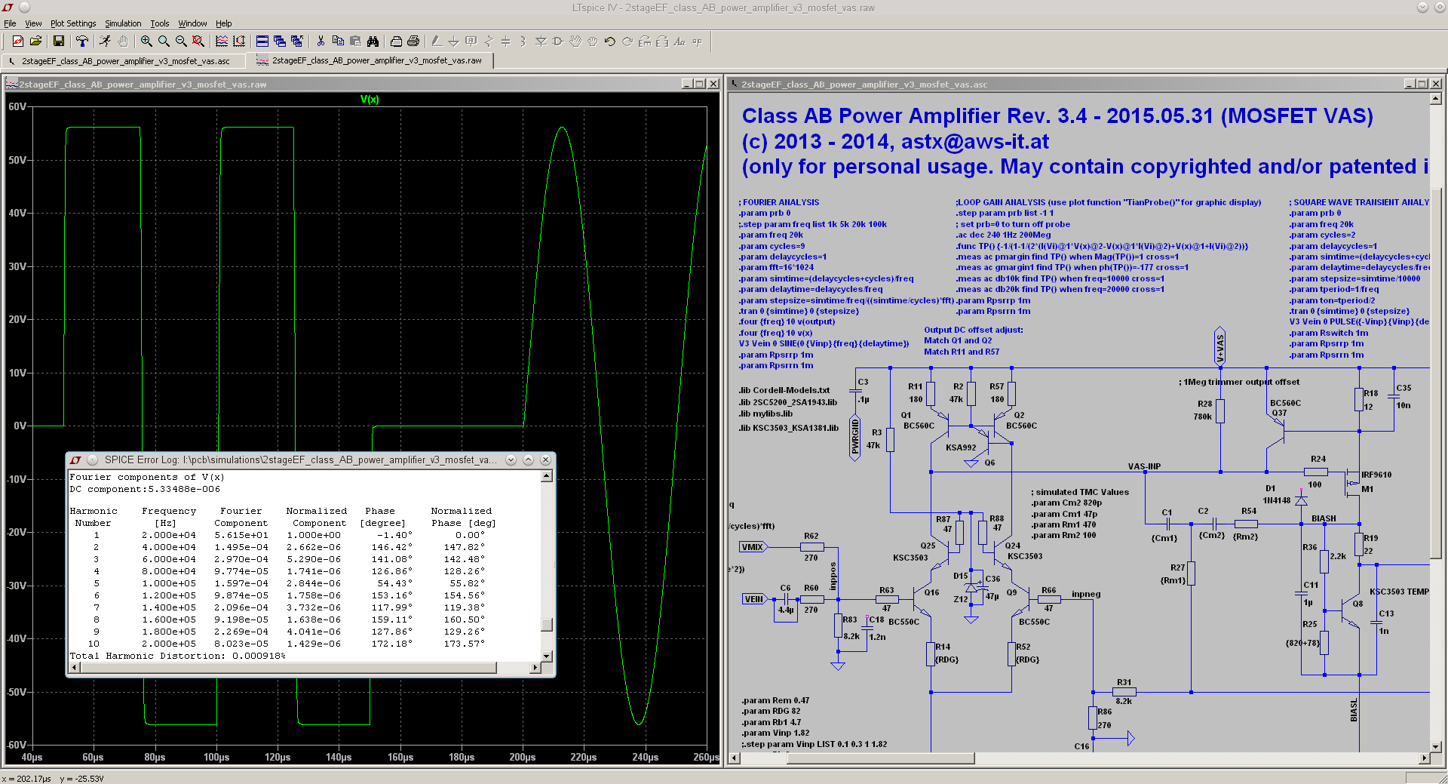Open Control Panel via hammer icon
1448x784 pixels.
(x=82, y=42)
